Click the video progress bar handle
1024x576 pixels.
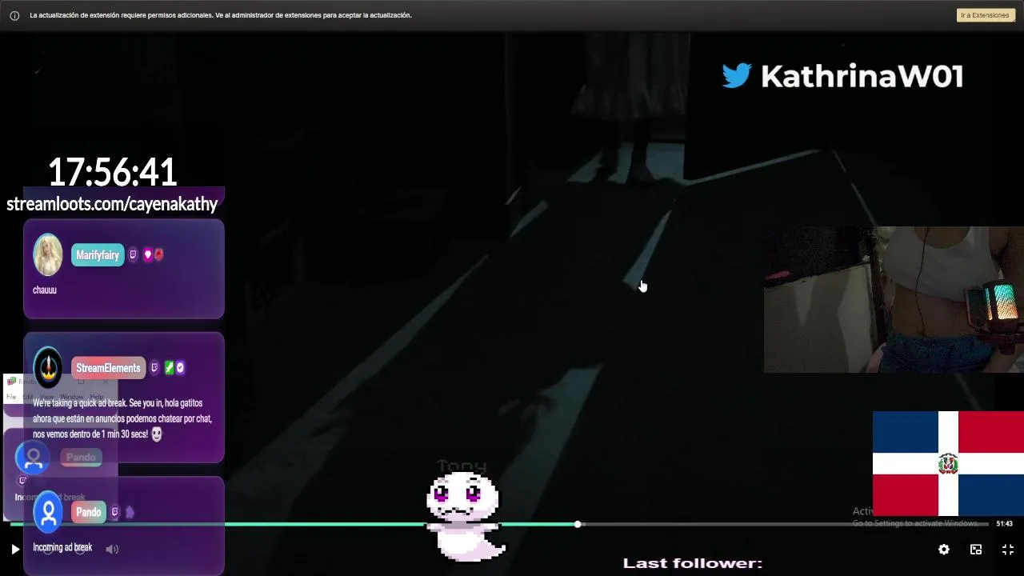click(578, 524)
